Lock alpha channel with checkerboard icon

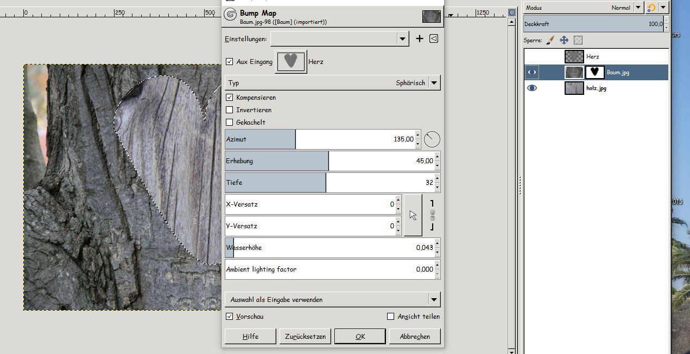click(578, 40)
